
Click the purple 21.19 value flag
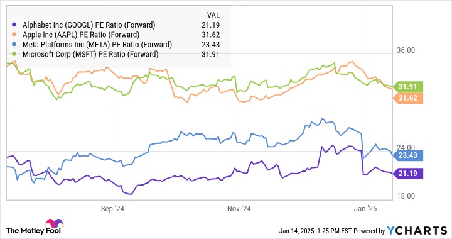click(407, 174)
